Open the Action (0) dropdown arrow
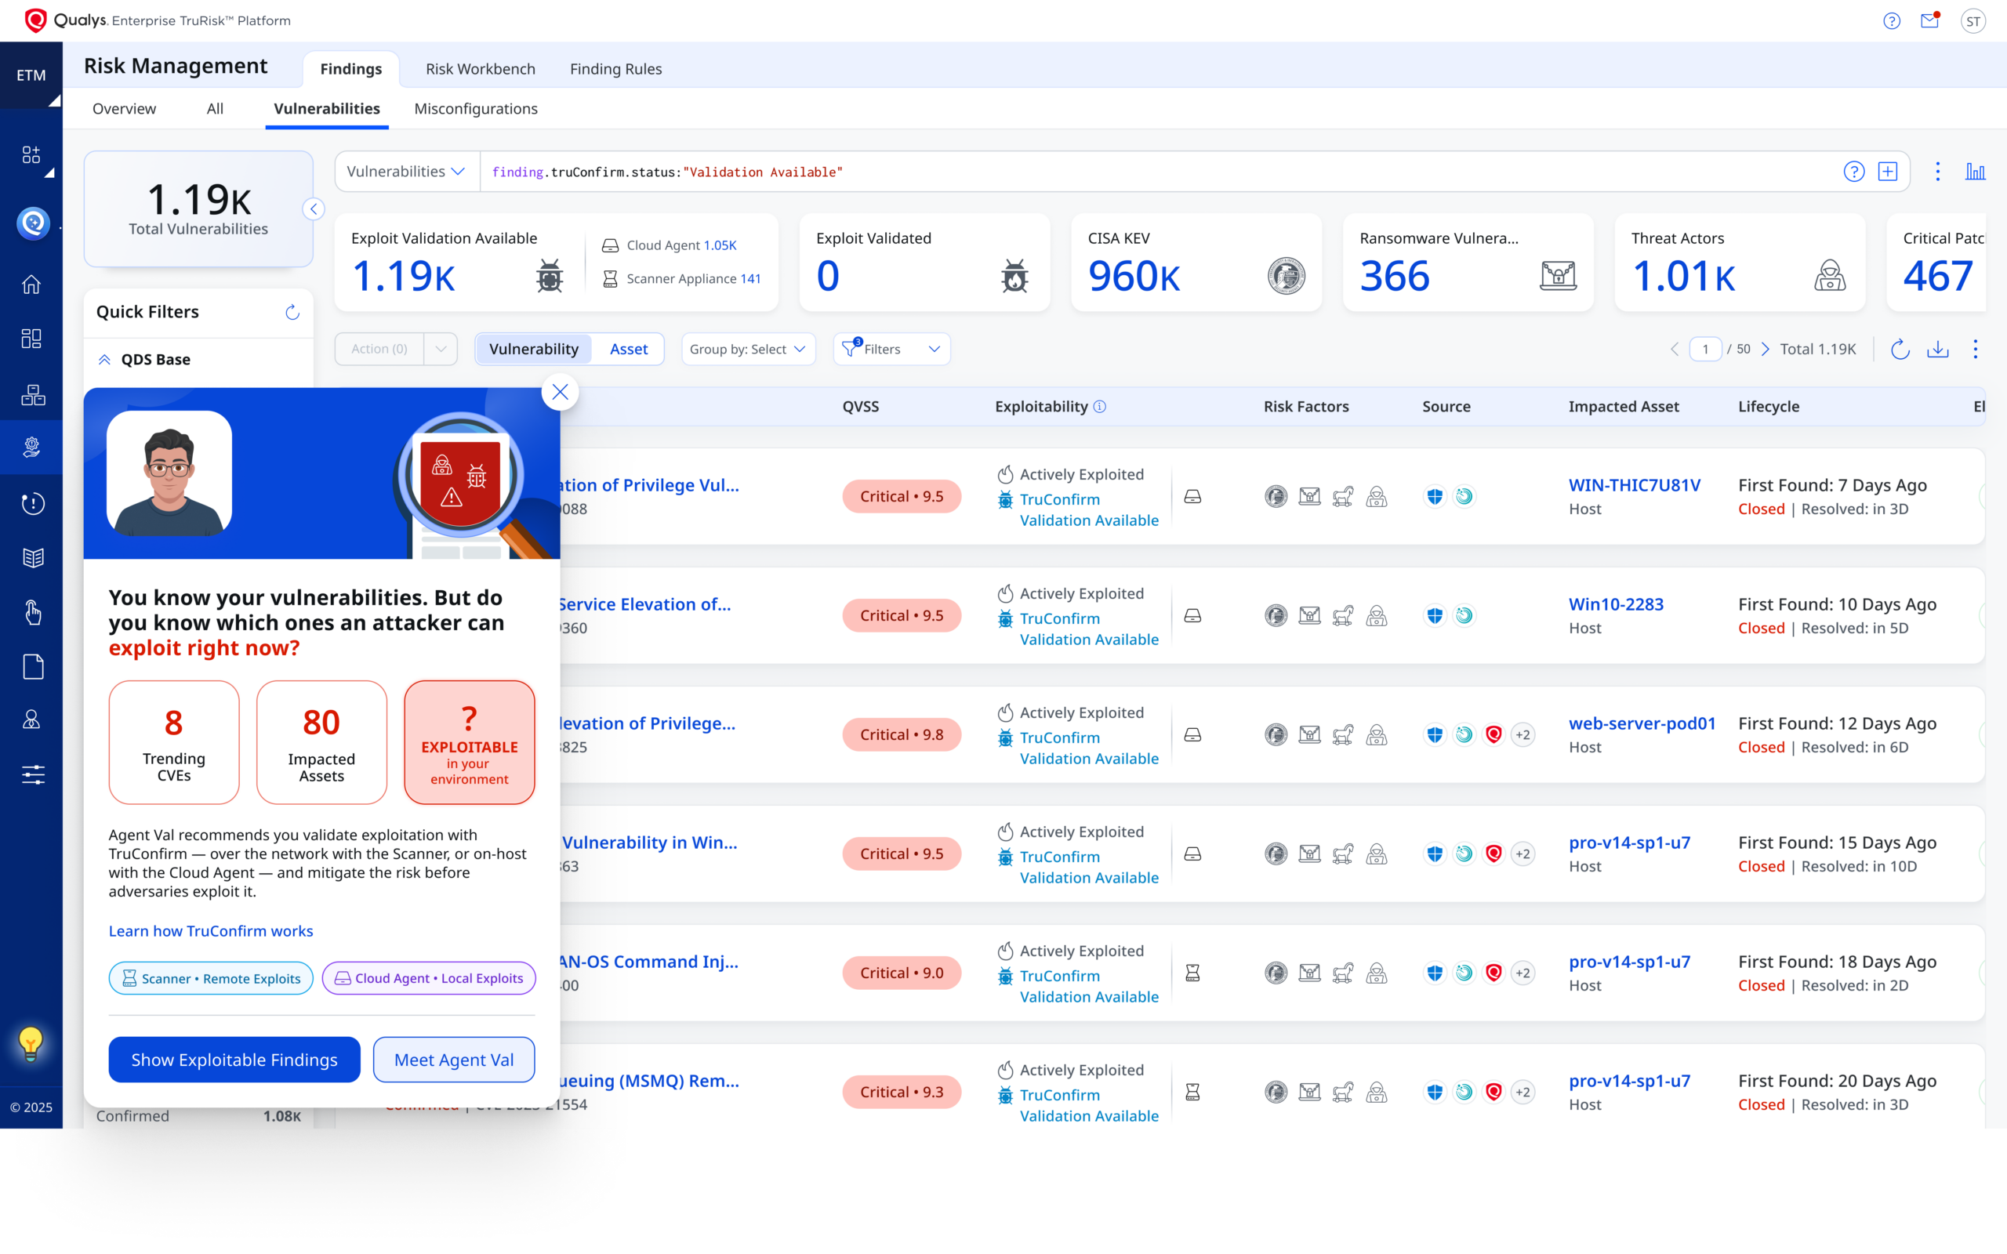Screen dimensions: 2007x1254 441,350
